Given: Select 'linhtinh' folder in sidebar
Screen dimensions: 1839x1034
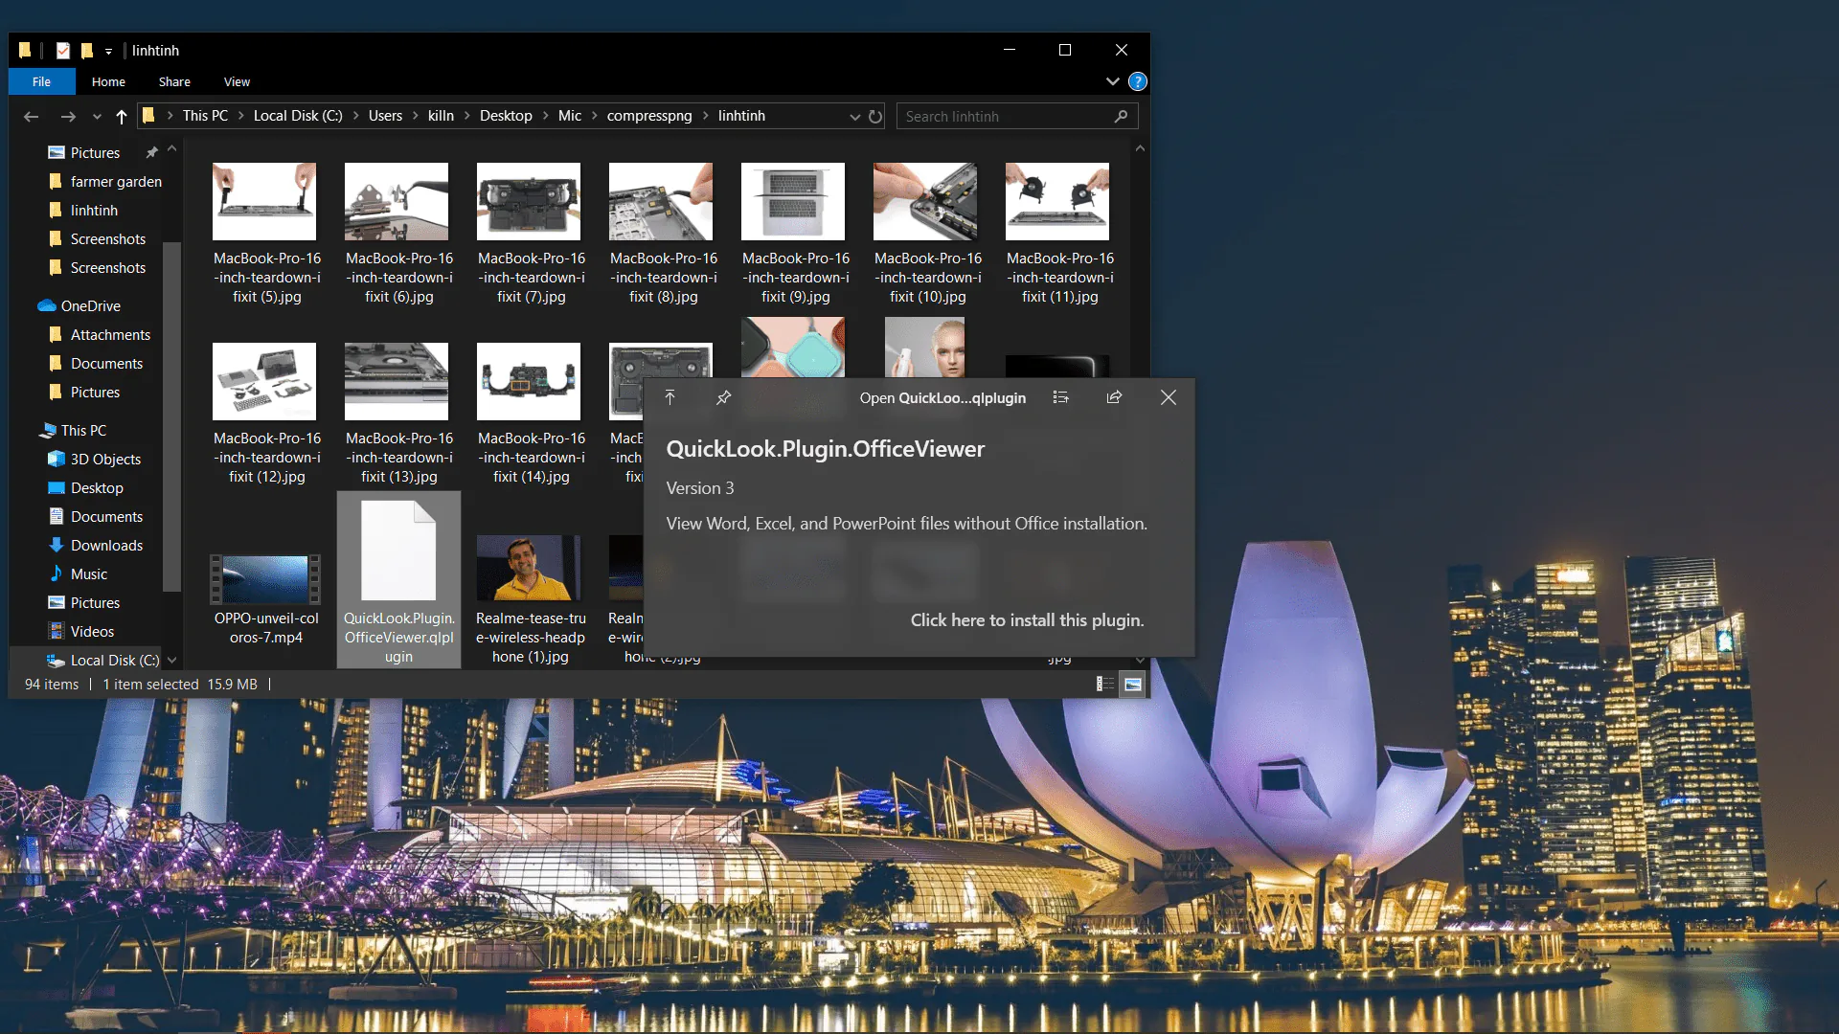Looking at the screenshot, I should coord(94,211).
